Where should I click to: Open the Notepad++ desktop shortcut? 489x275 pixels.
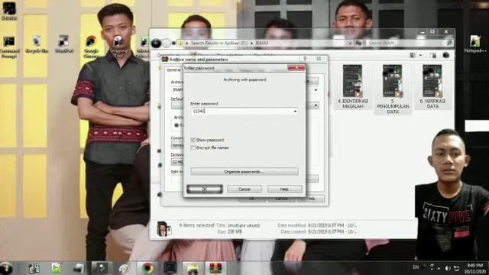475,44
